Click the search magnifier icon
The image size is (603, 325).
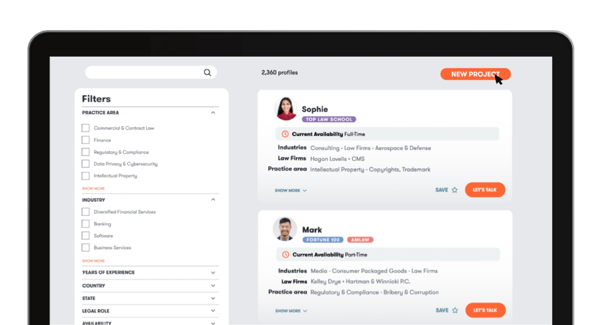(207, 72)
